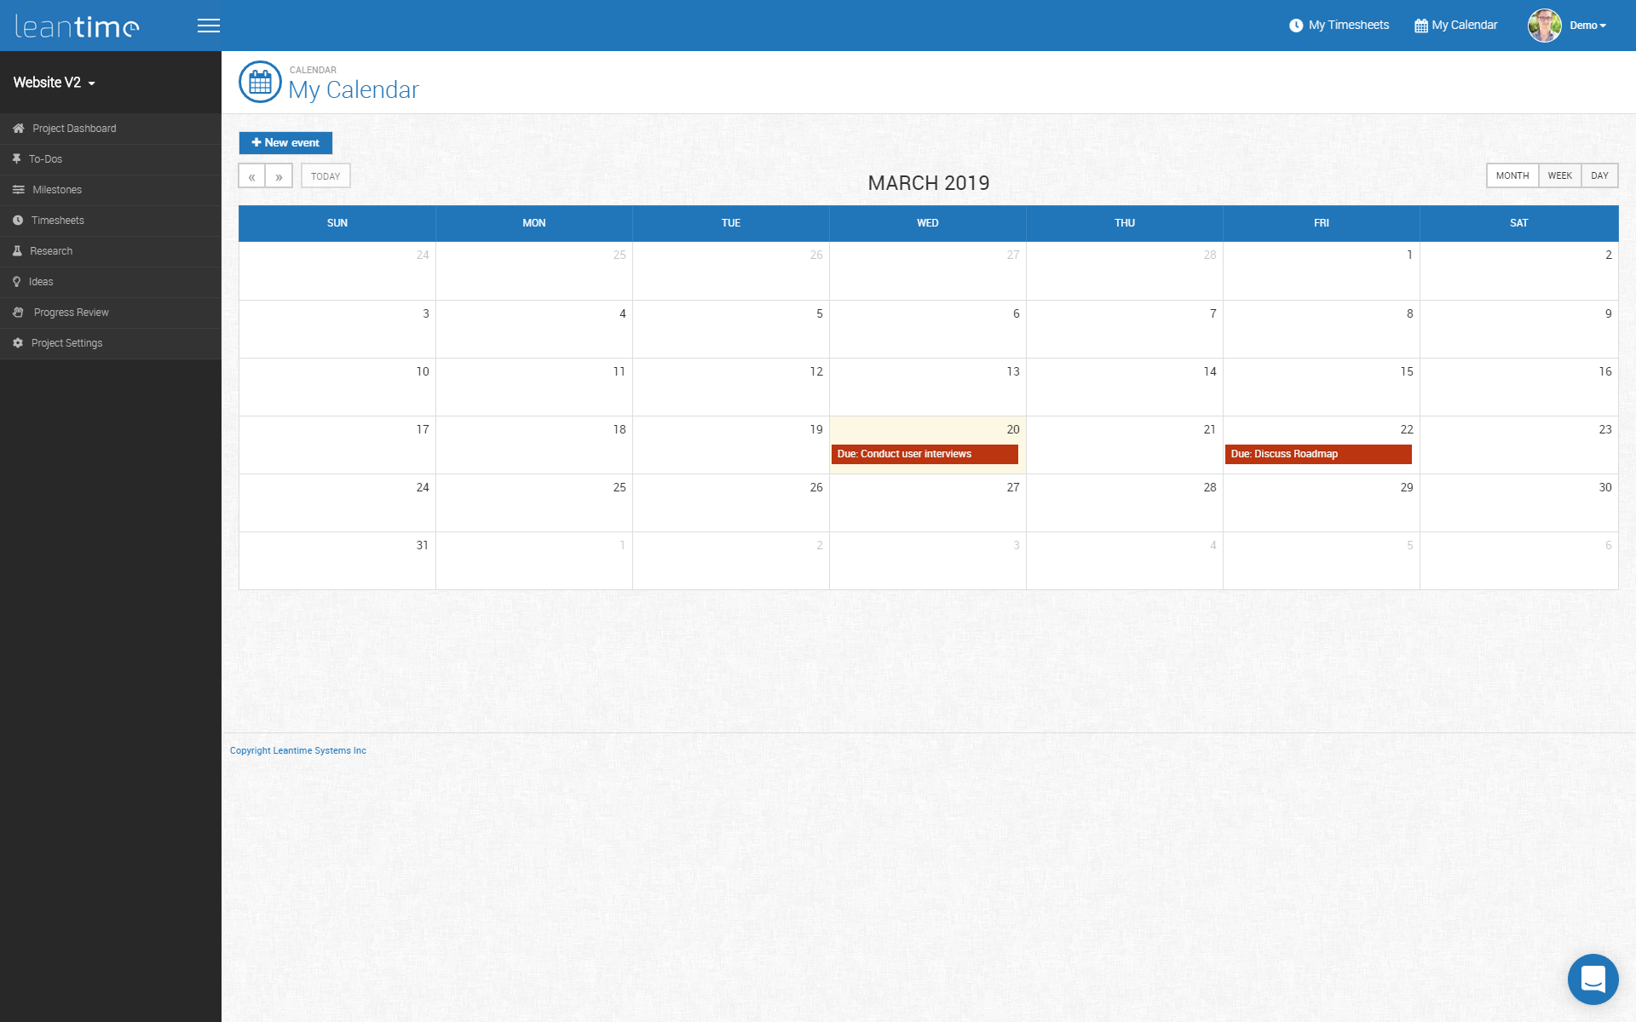The width and height of the screenshot is (1636, 1022).
Task: Switch calendar to Day view
Action: [x=1599, y=175]
